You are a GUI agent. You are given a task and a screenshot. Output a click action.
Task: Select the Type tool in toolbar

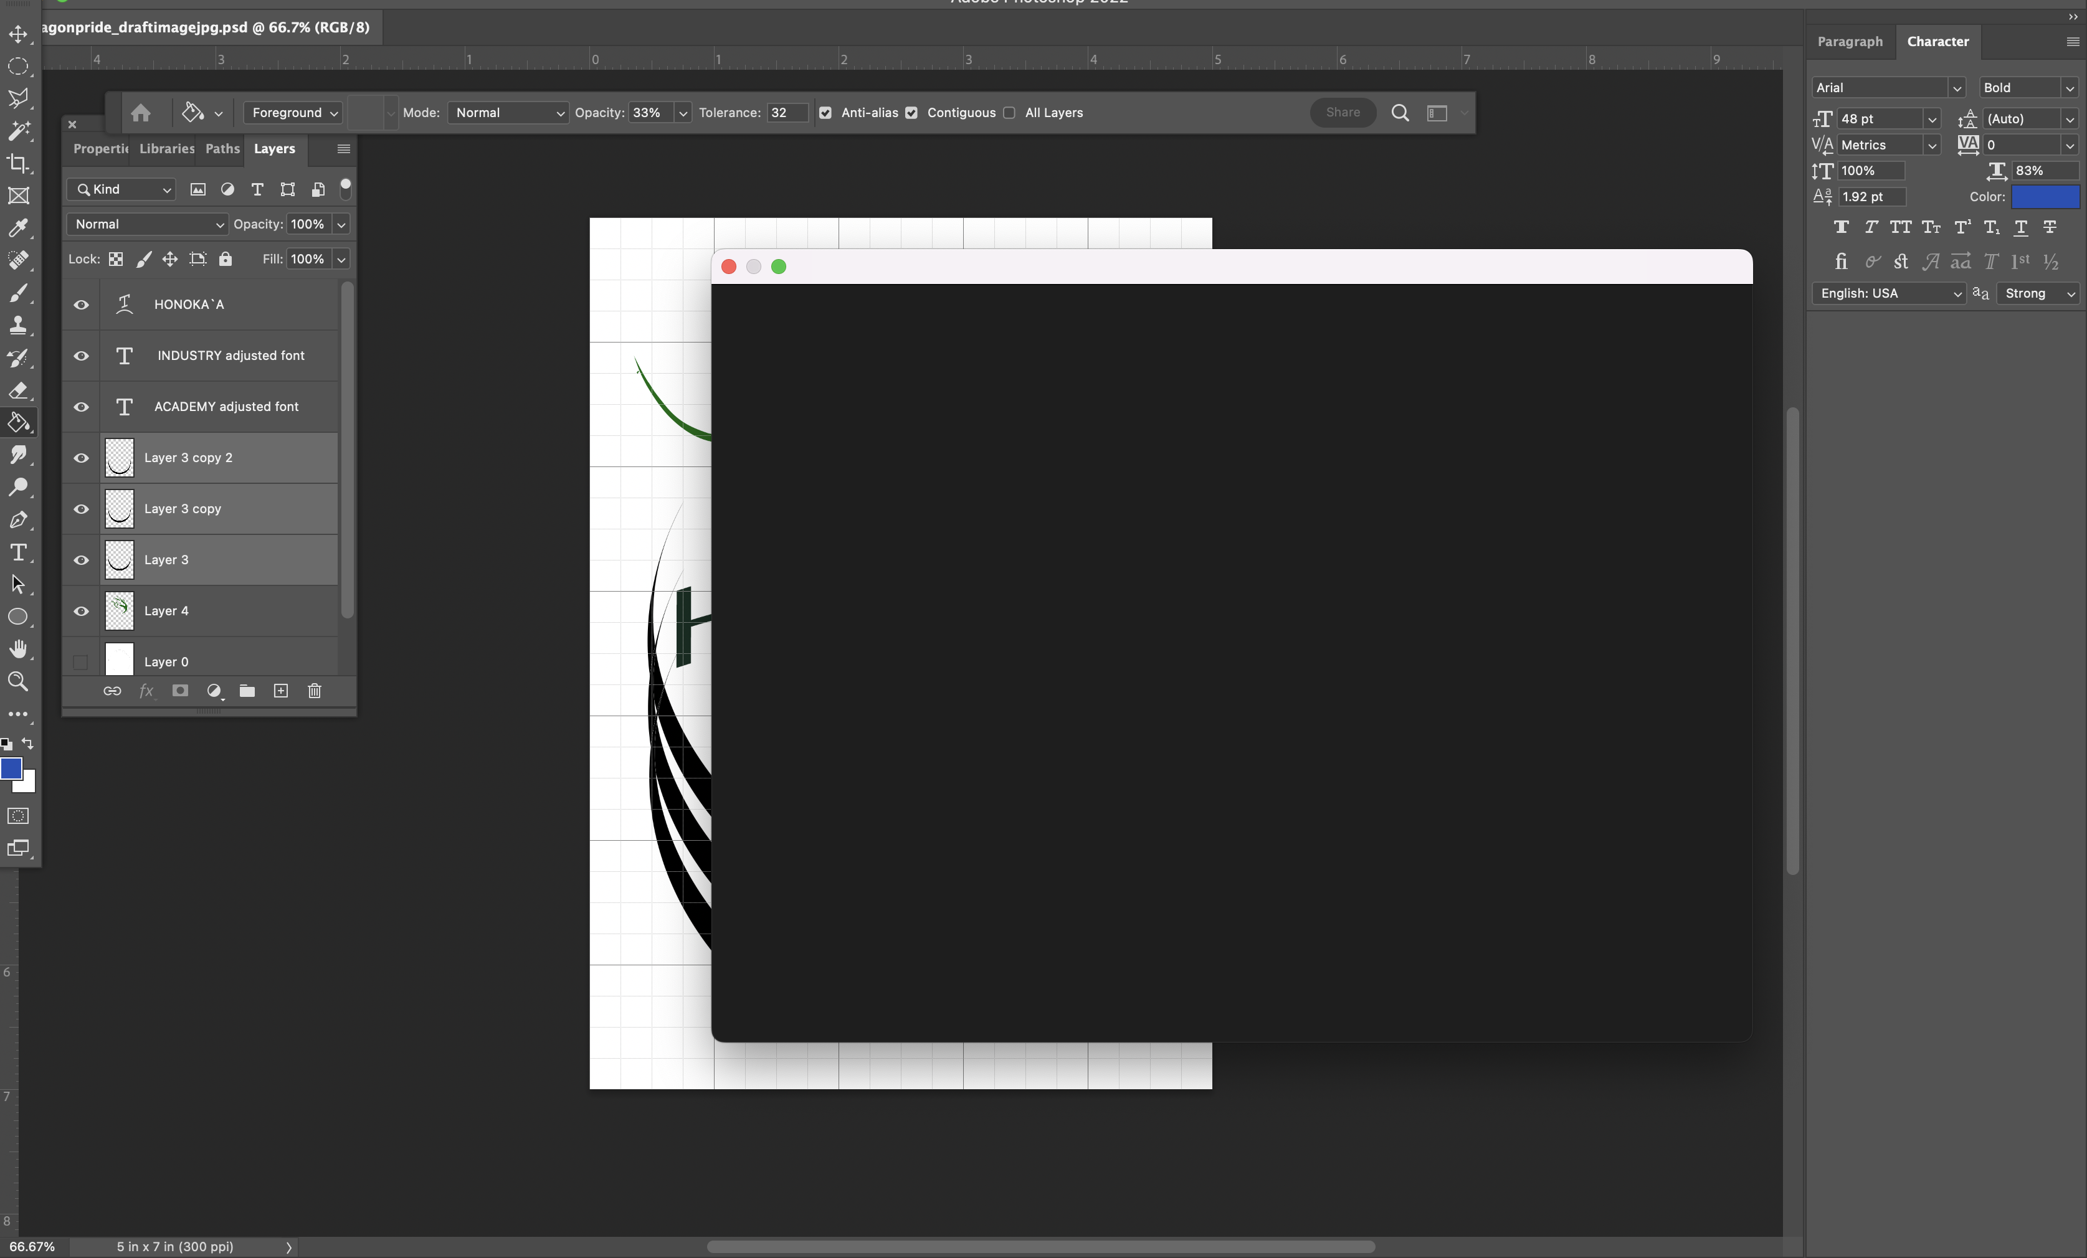(18, 552)
